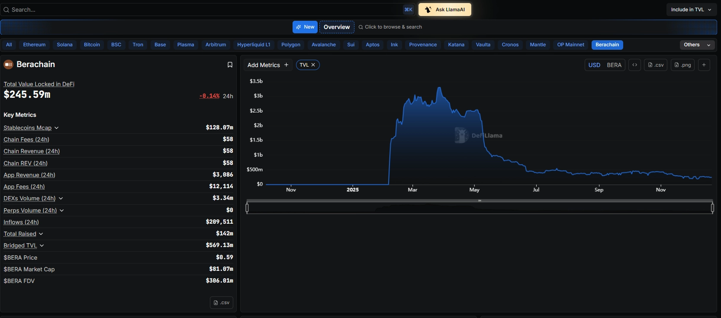Download Key Metrics .csv file
This screenshot has height=318, width=721.
[222, 302]
